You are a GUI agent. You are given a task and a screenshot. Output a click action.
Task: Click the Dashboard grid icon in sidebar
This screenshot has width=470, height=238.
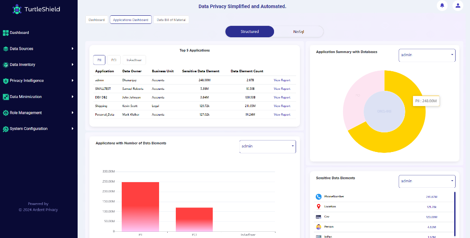pyautogui.click(x=6, y=33)
